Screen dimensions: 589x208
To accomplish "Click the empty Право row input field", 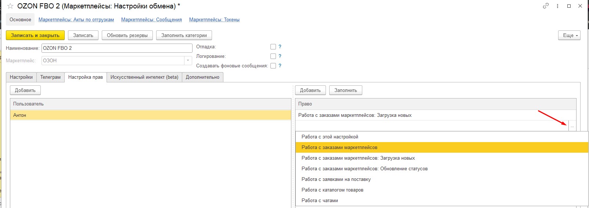I will coord(432,126).
